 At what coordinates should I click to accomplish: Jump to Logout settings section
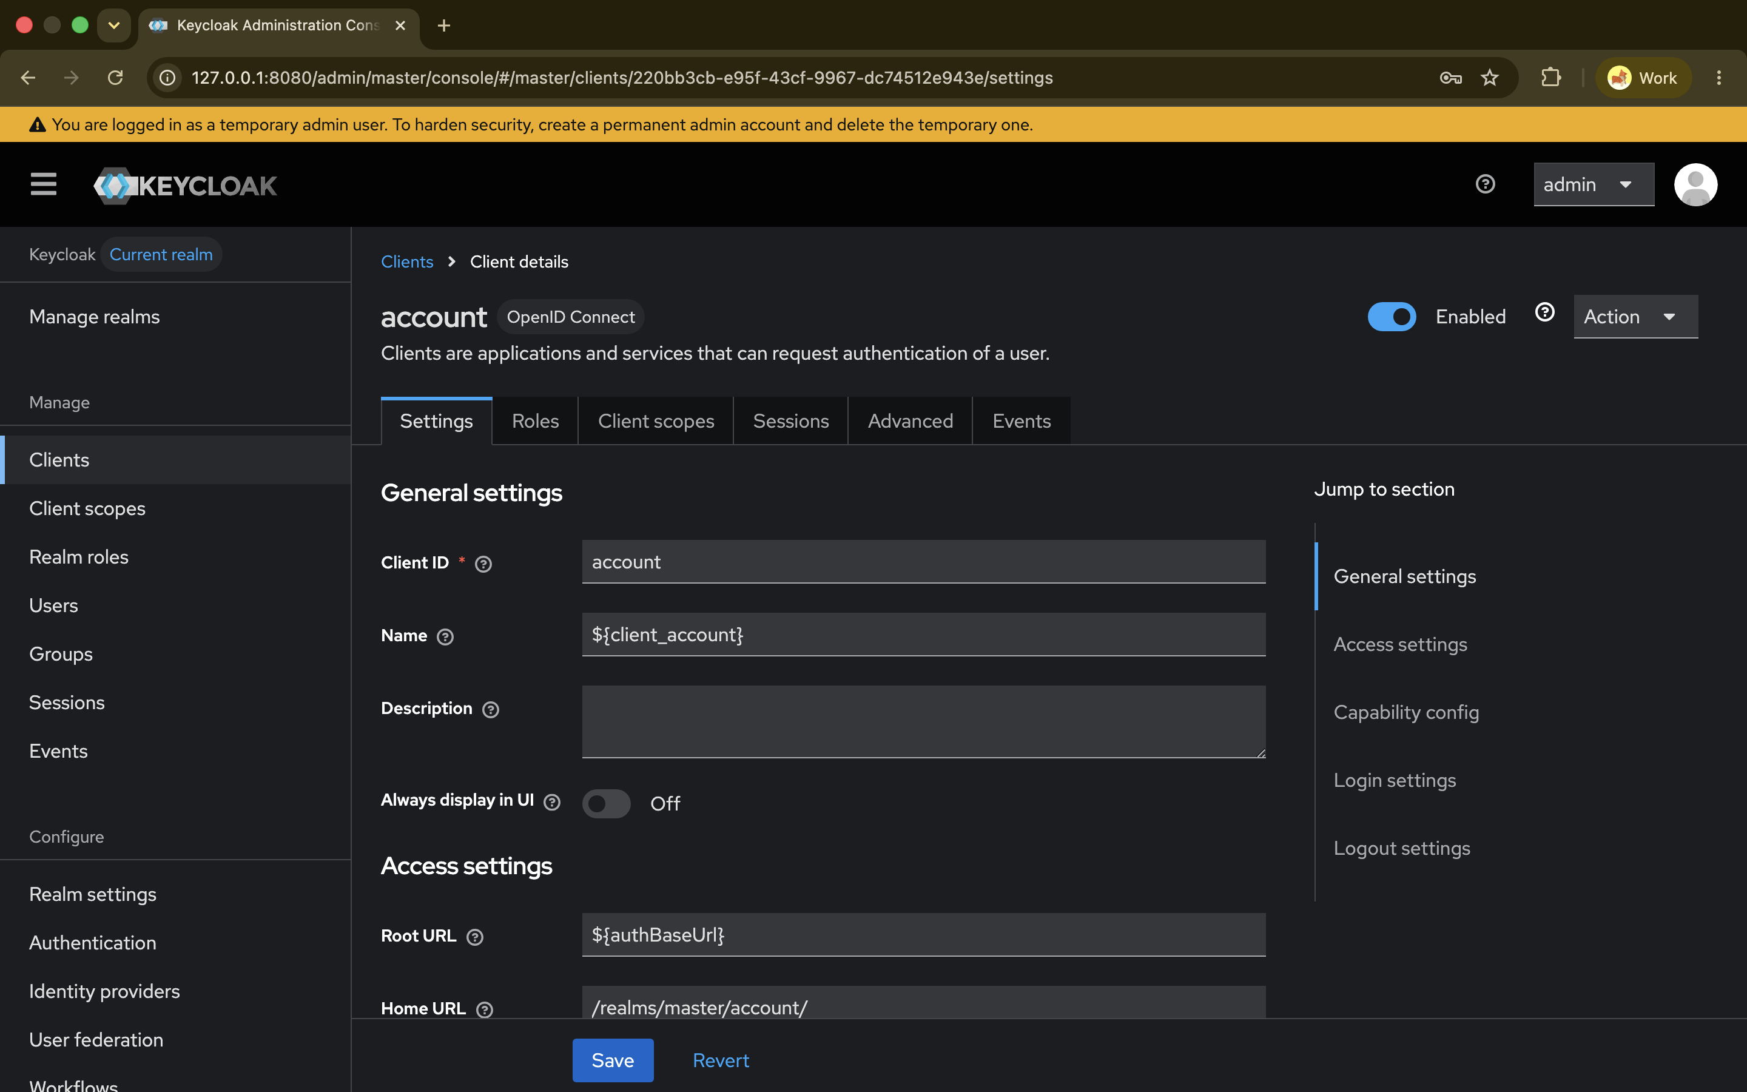point(1401,848)
